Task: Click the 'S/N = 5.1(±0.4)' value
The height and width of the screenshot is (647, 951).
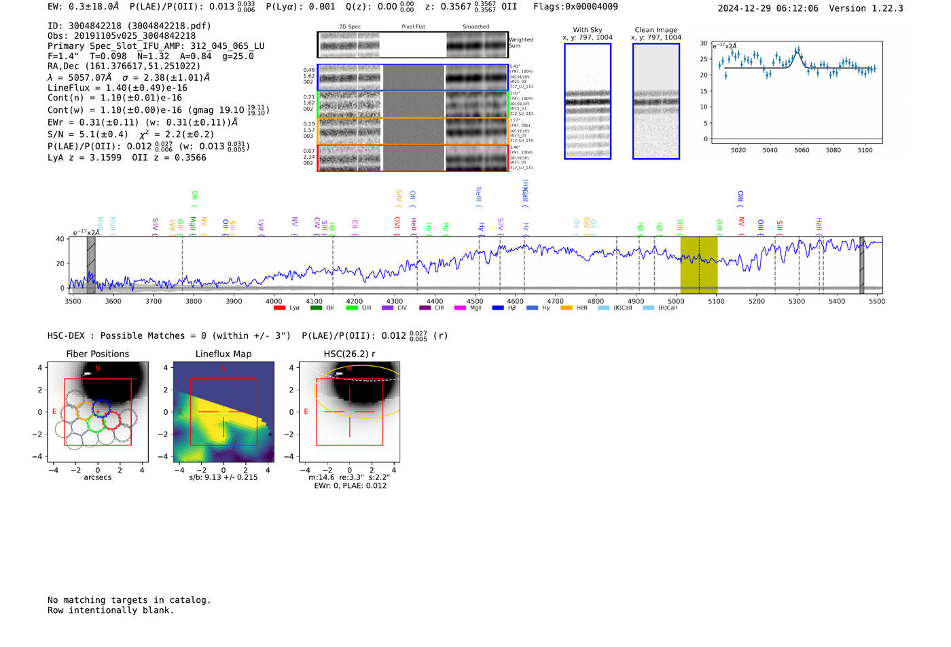Action: (x=88, y=134)
